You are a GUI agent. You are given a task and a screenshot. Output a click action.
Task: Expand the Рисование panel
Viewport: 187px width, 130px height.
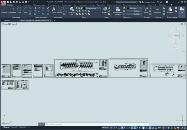click(17, 17)
